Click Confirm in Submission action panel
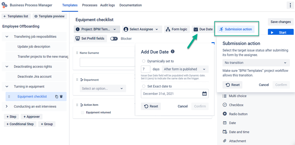Viewport: 295px width, 145px height. (281, 85)
